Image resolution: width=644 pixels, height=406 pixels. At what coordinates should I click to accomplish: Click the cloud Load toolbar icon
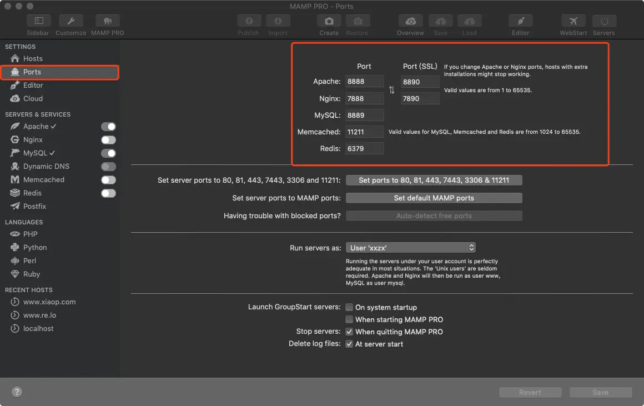pos(470,21)
